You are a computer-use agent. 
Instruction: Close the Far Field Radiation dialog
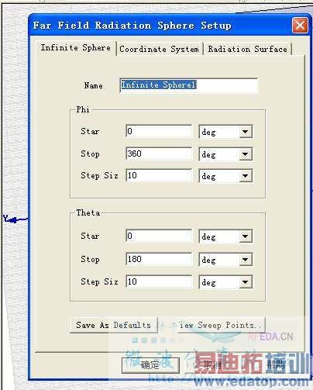[300, 26]
